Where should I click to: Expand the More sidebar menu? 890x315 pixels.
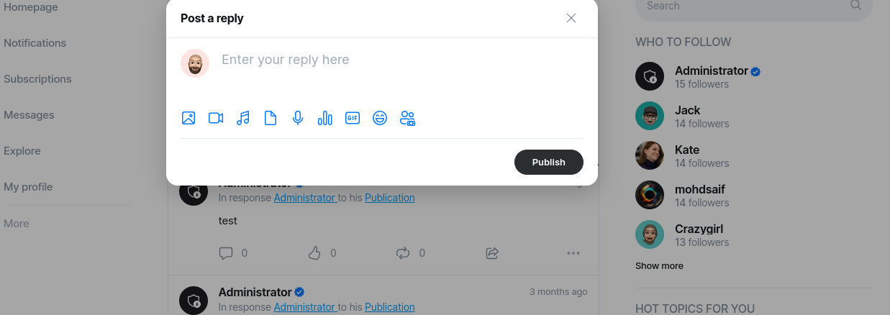click(x=17, y=223)
